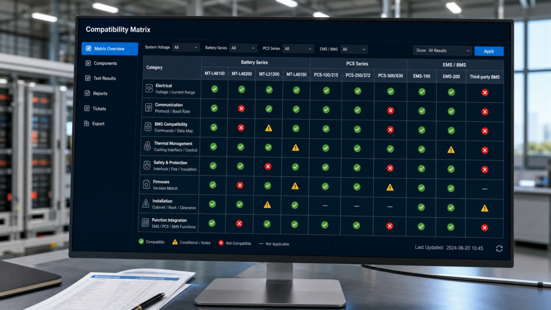Click BMS Compatibility warning icon under MT-L51200
551x310 pixels.
tap(269, 128)
